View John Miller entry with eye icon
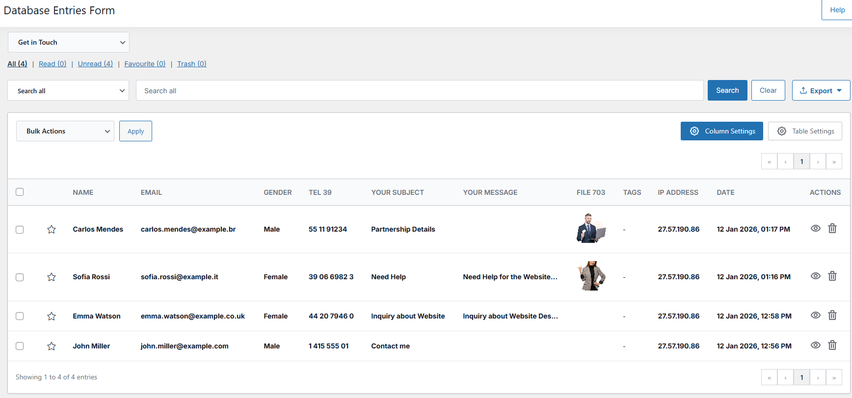This screenshot has width=852, height=398. click(815, 345)
